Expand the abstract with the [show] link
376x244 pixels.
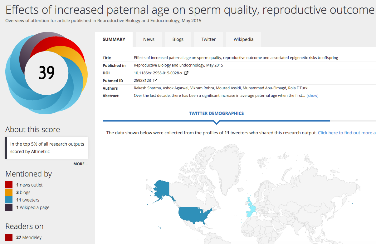tap(312, 96)
